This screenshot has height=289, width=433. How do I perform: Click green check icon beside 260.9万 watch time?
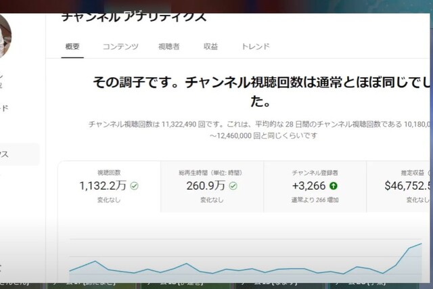pyautogui.click(x=233, y=186)
